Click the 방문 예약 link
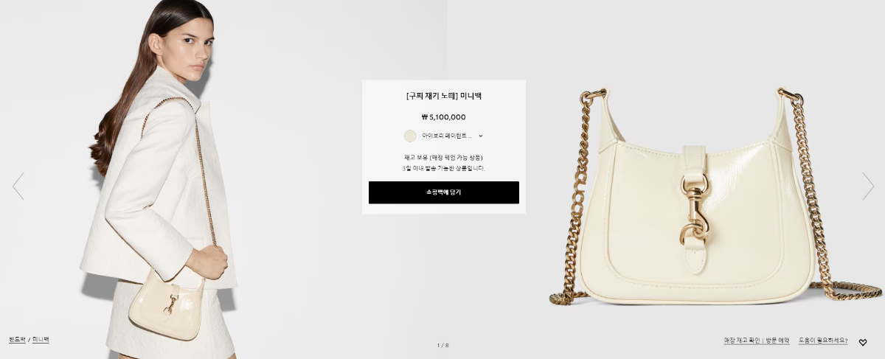The height and width of the screenshot is (359, 885). (x=777, y=341)
